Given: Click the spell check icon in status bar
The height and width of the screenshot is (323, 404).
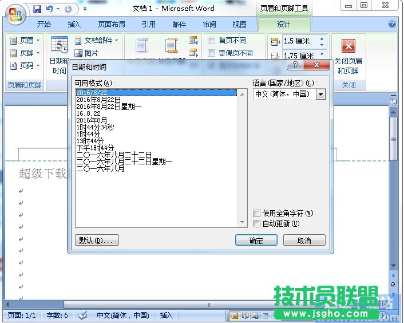Looking at the screenshot, I should point(82,315).
